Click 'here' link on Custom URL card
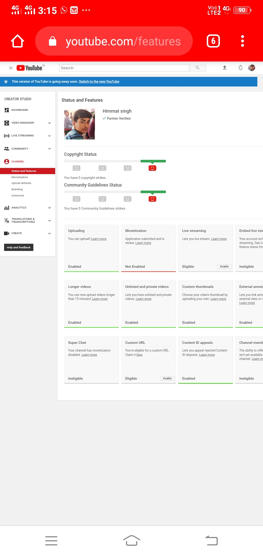263x556 pixels. 140,355
